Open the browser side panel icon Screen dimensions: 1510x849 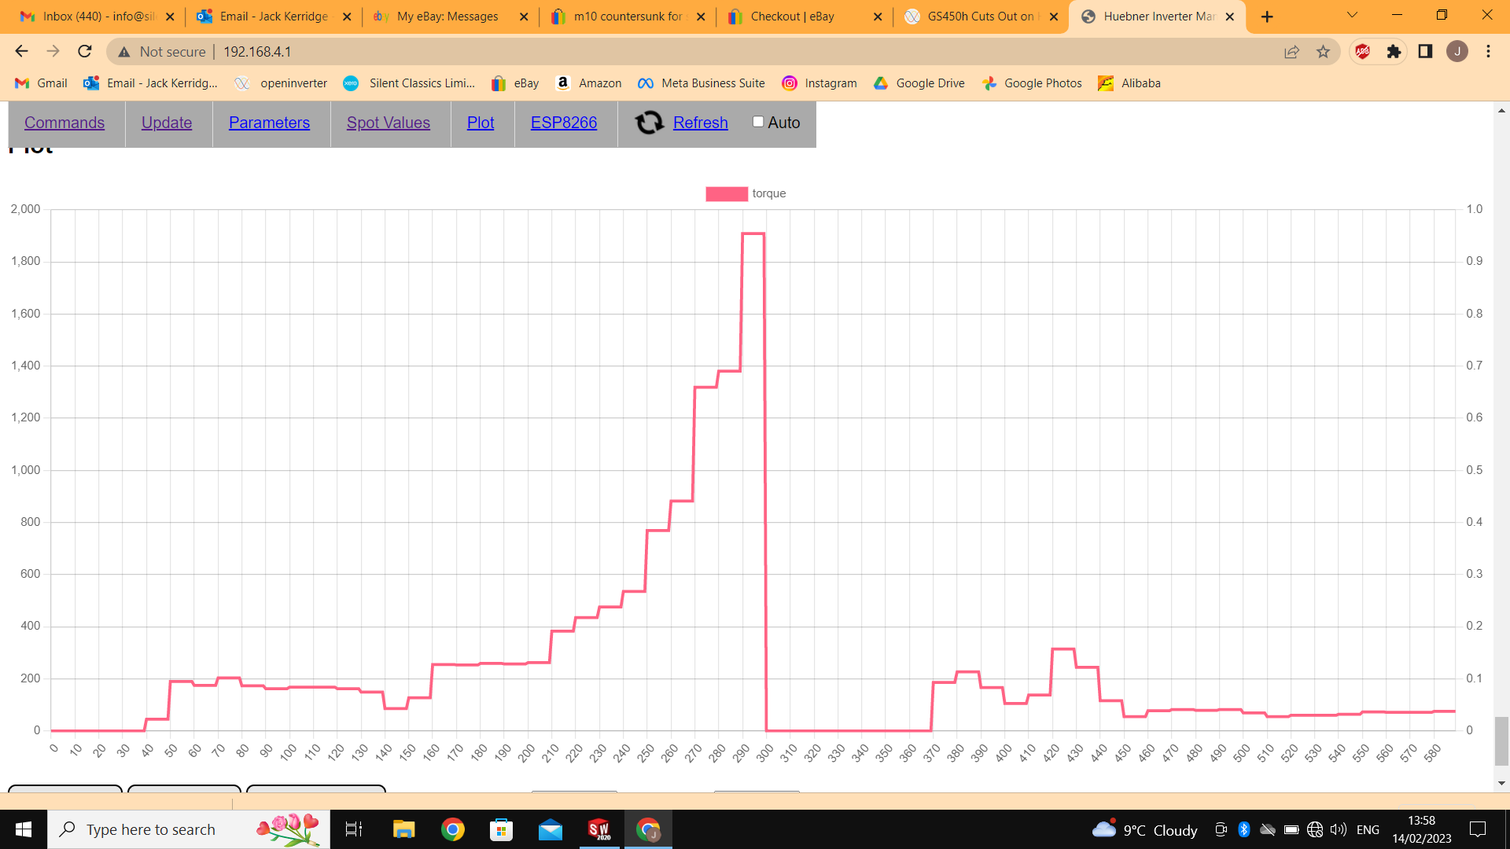(1425, 52)
